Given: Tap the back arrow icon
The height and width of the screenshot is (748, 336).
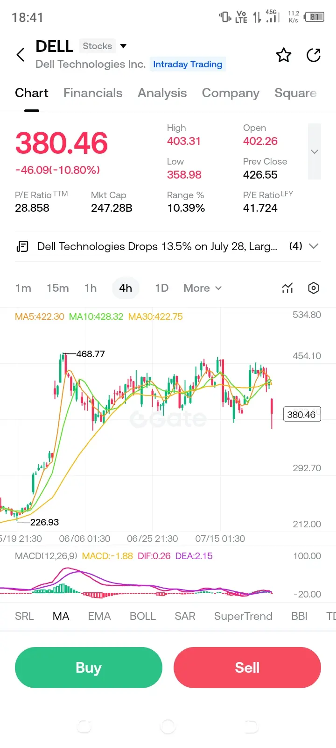Looking at the screenshot, I should [21, 55].
